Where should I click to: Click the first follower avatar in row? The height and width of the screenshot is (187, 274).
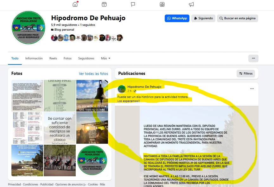click(x=54, y=38)
